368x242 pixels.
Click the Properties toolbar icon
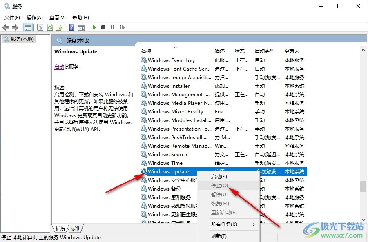[x=40, y=27]
